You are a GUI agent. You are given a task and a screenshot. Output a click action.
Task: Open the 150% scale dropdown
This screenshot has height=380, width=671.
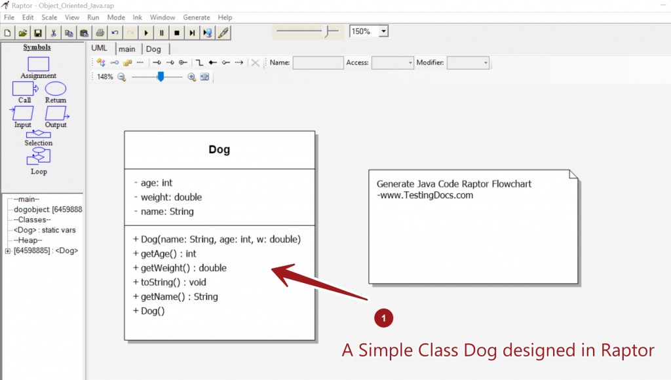[x=383, y=31]
